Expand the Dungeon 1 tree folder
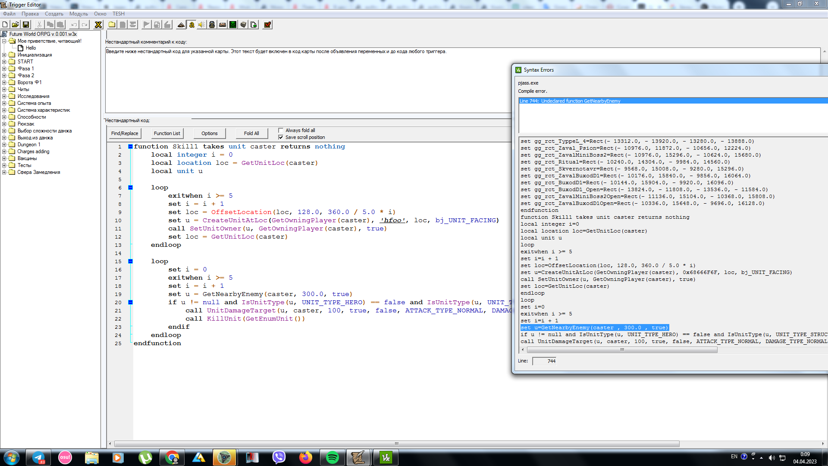Screen dimensions: 828x466 [4, 145]
